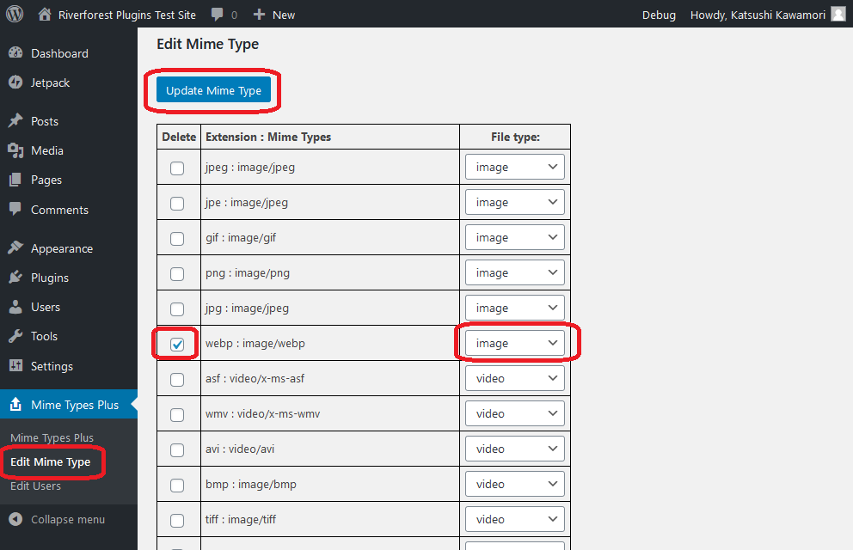Open file type dropdown for png

click(514, 272)
